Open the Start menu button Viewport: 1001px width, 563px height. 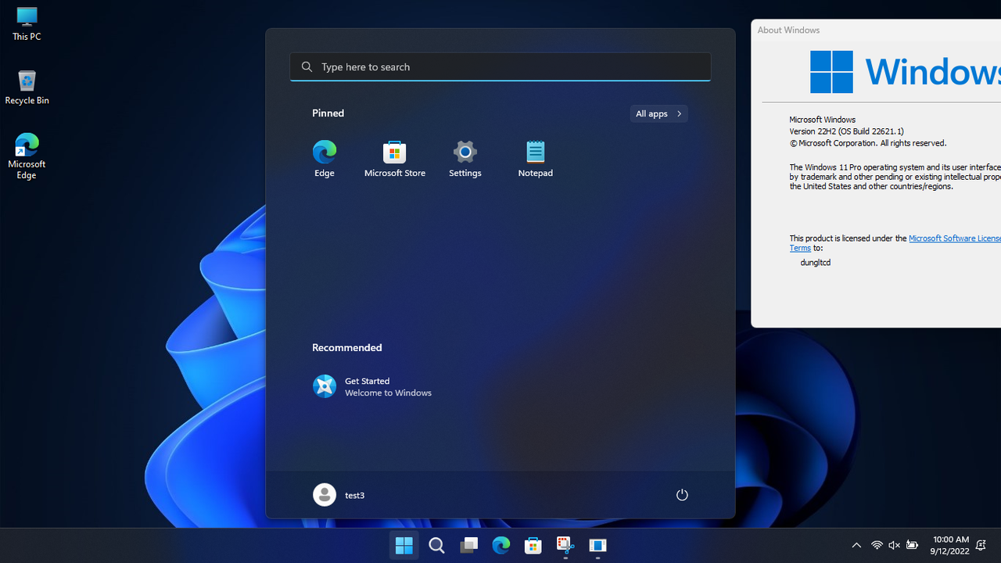tap(404, 545)
